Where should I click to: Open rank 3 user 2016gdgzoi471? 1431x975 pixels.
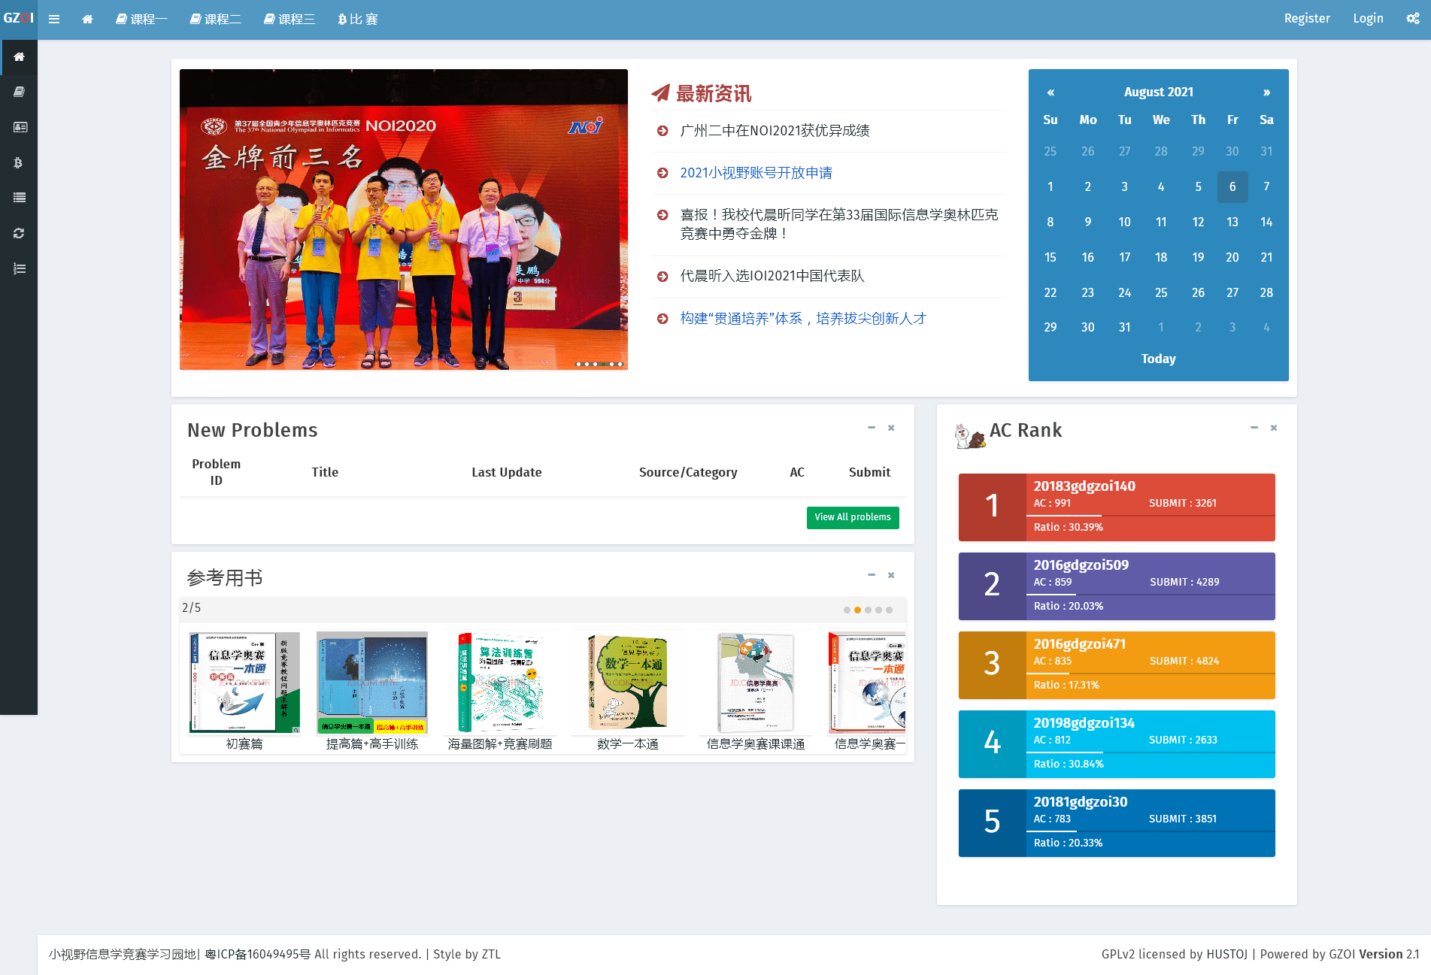coord(1079,644)
